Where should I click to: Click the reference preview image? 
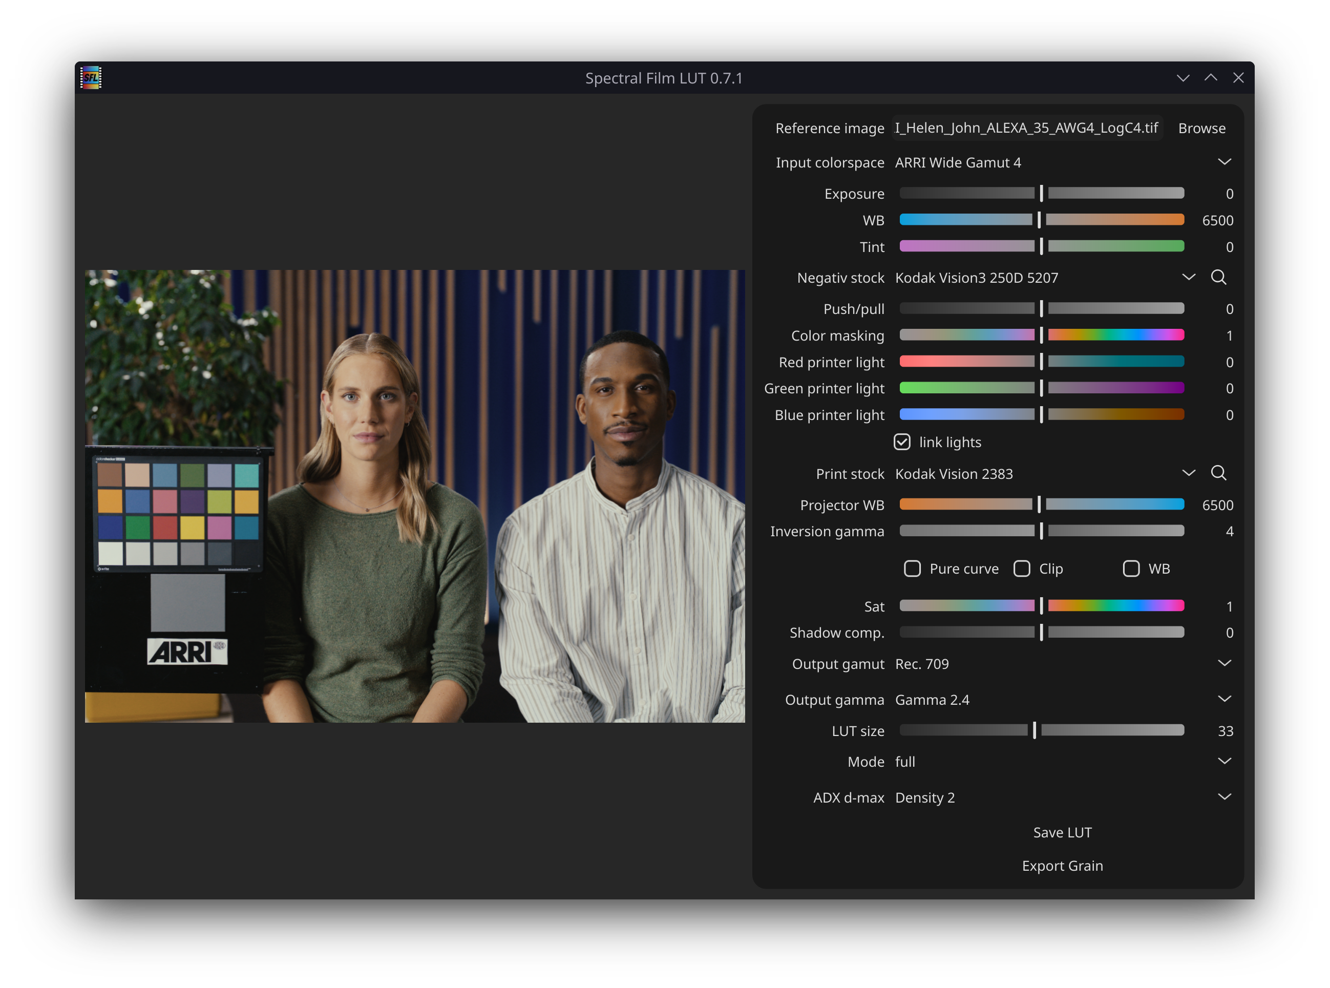click(x=415, y=496)
